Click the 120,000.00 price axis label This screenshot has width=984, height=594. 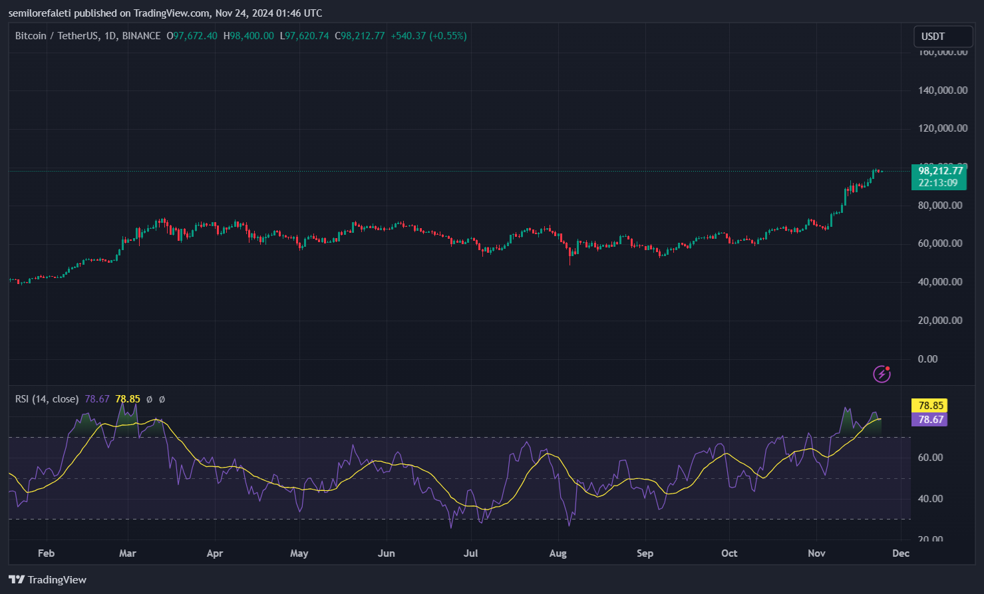click(943, 128)
